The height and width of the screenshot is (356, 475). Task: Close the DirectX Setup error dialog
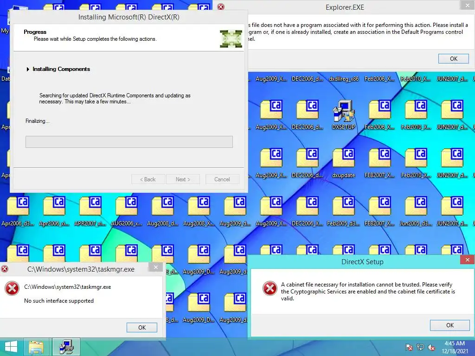[467, 260]
